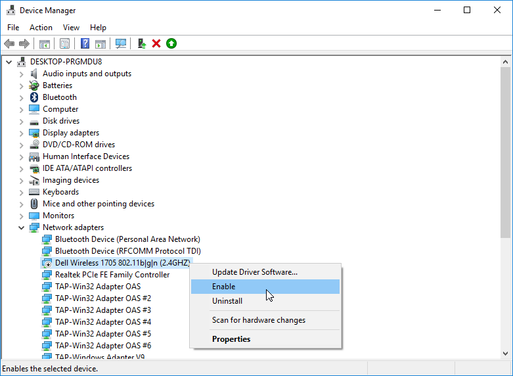Choose Enable in the context menu

coord(224,287)
